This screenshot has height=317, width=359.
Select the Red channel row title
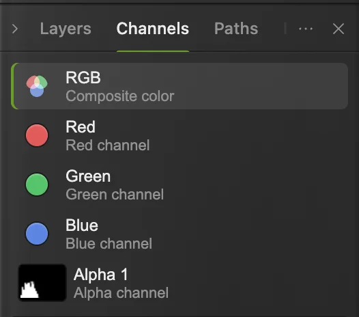[x=81, y=127]
